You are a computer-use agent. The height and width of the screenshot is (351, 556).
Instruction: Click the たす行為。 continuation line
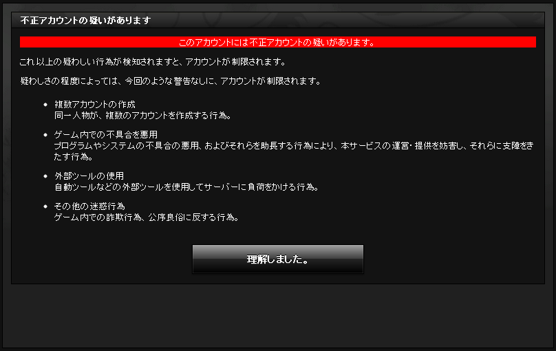[x=73, y=157]
